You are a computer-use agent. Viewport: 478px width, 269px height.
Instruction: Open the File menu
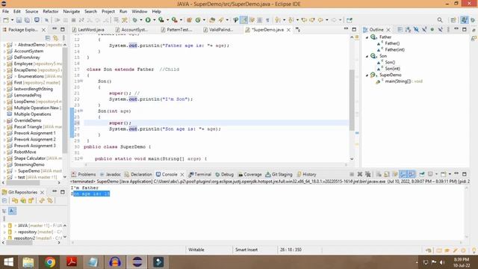click(5, 11)
